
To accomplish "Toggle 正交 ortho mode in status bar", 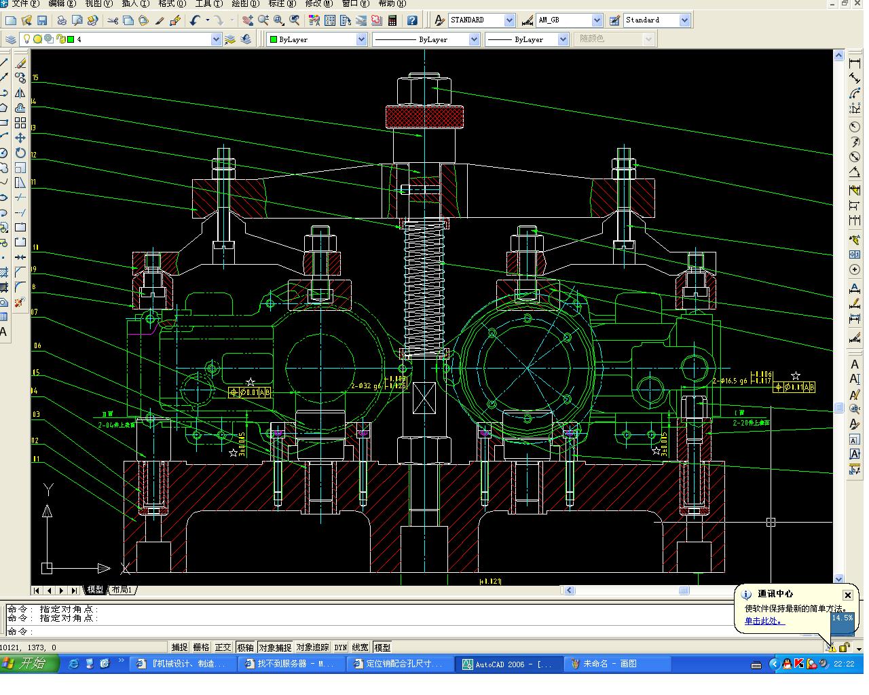I will point(223,647).
